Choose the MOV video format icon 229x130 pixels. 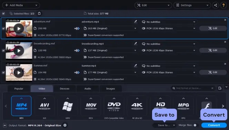[x=91, y=106]
